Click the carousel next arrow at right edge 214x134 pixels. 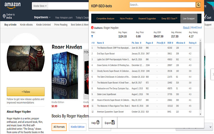pyautogui.click(x=212, y=74)
